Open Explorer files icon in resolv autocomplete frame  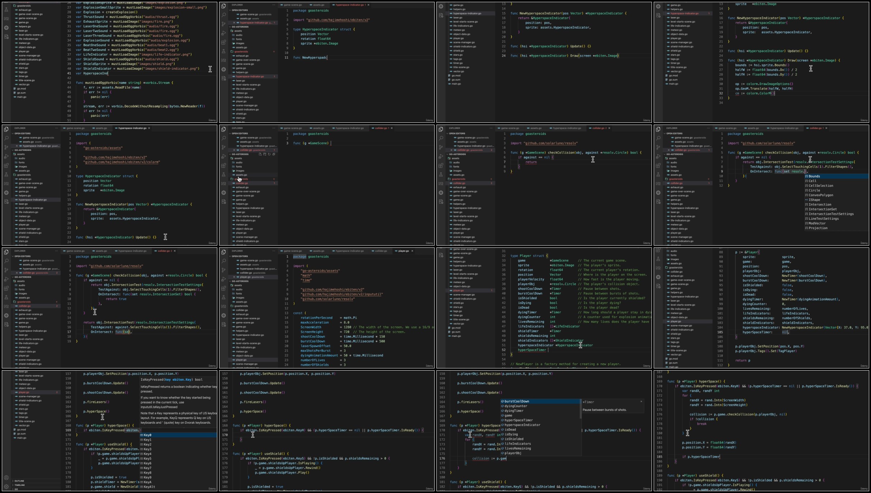click(658, 129)
